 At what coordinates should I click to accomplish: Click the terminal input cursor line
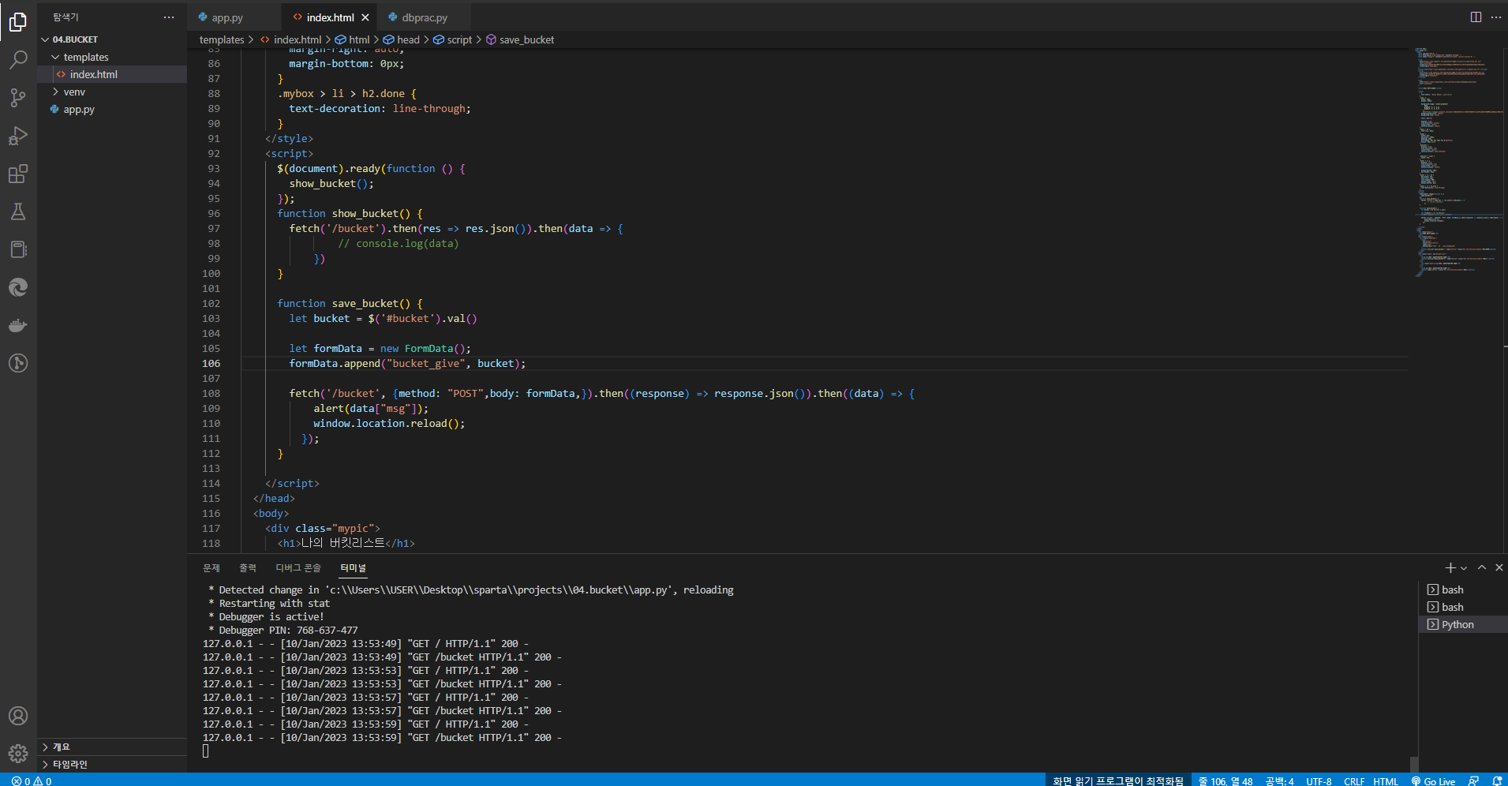[x=206, y=751]
